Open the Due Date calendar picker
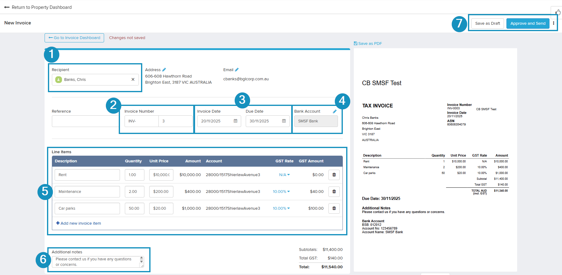Viewport: 562px width, 275px height. click(284, 121)
